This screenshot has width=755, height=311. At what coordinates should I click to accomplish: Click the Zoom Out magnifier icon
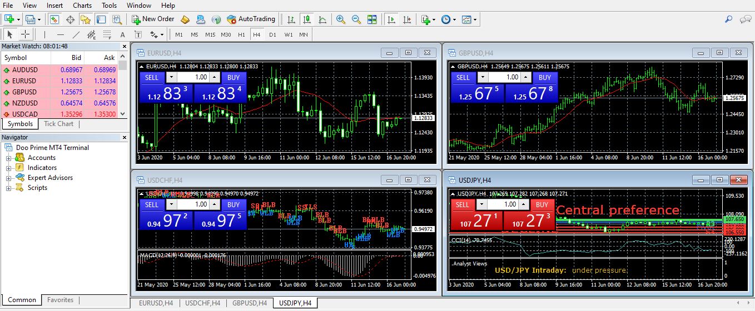pyautogui.click(x=356, y=19)
